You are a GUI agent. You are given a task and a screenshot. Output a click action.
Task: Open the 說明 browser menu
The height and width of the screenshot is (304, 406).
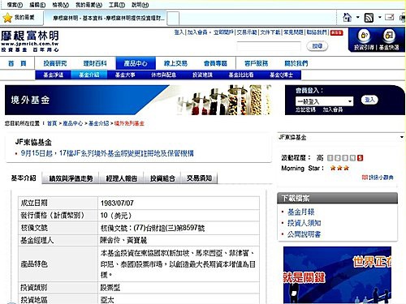[x=140, y=5]
